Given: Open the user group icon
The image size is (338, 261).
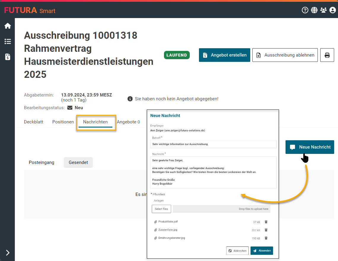Looking at the screenshot, I should (x=323, y=10).
